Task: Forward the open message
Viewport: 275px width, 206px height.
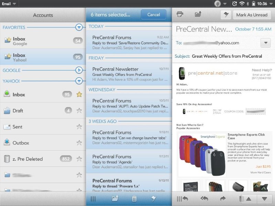Action: click(223, 199)
